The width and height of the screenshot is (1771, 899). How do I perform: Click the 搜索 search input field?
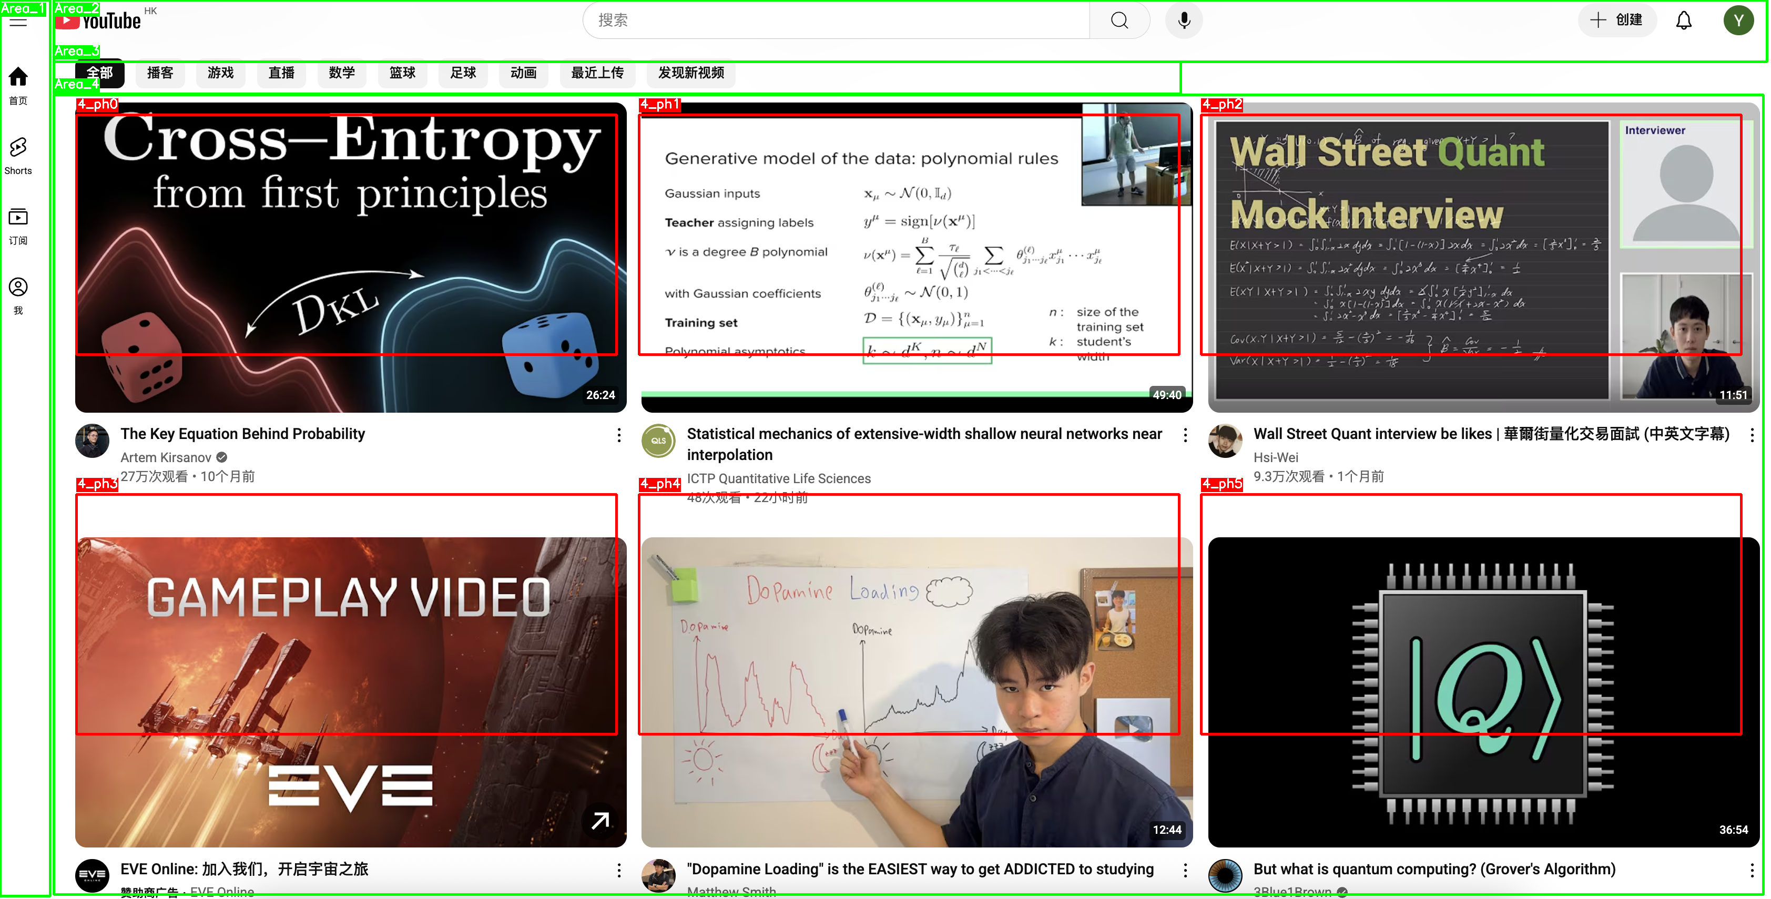click(836, 21)
